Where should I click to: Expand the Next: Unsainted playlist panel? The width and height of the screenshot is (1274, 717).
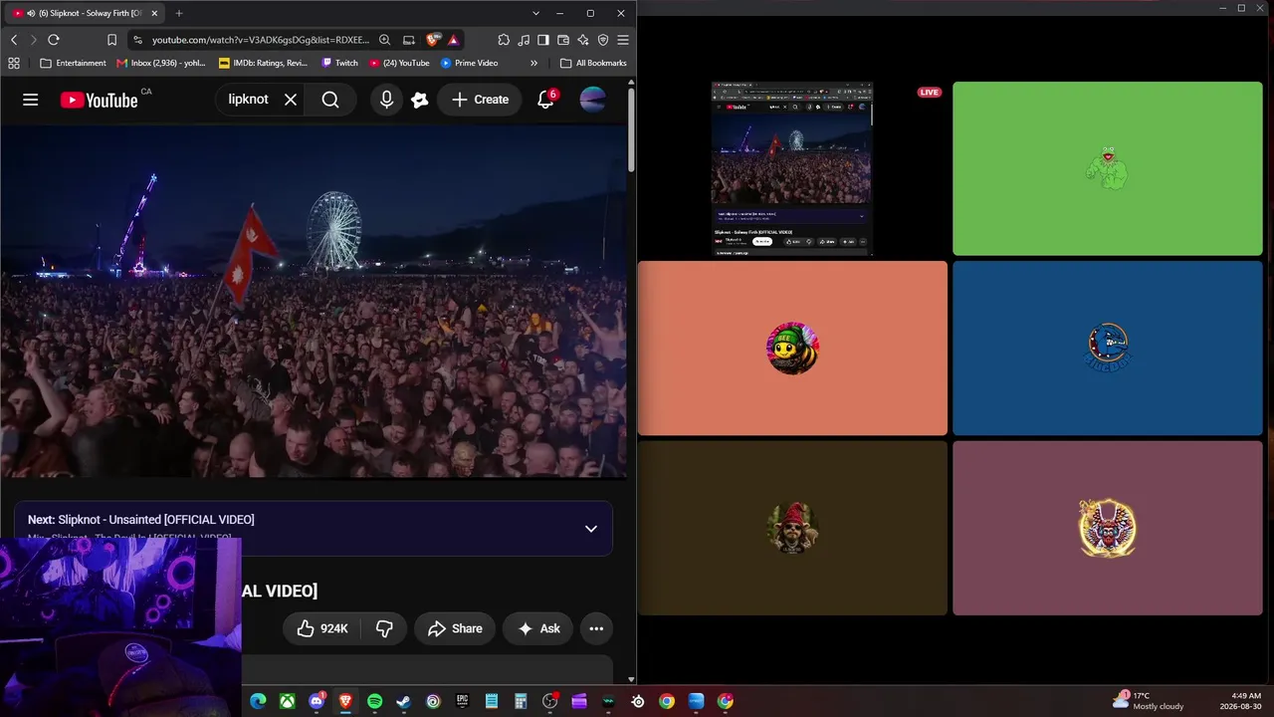(591, 529)
